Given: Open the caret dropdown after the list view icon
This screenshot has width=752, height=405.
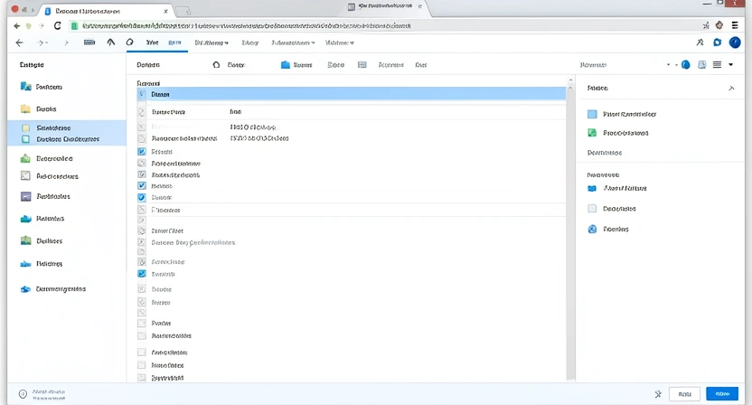Looking at the screenshot, I should coord(731,65).
